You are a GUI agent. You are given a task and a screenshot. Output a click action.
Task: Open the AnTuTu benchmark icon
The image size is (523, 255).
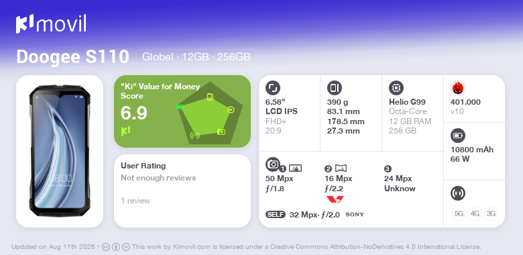click(x=458, y=88)
